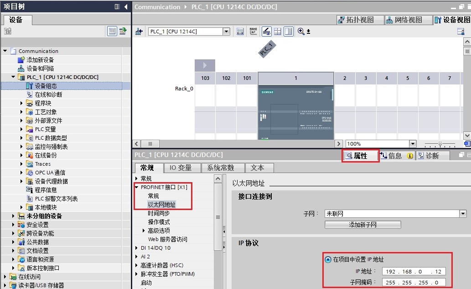Screen dimensions: 471x289
Task: Open the 子网 未联网 dropdown
Action: [463, 214]
